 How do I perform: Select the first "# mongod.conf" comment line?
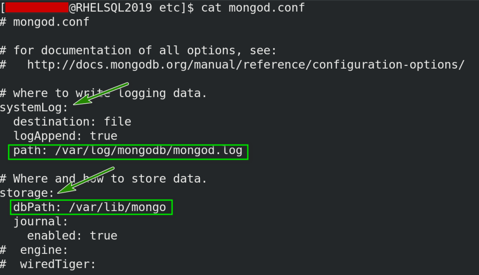pyautogui.click(x=44, y=22)
